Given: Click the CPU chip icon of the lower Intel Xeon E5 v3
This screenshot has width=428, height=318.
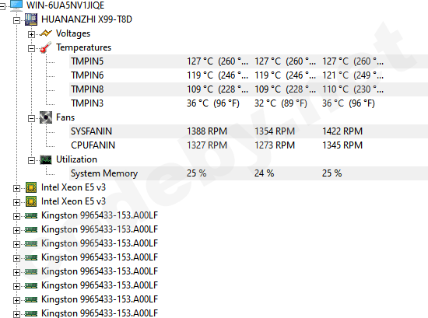Looking at the screenshot, I should [31, 201].
